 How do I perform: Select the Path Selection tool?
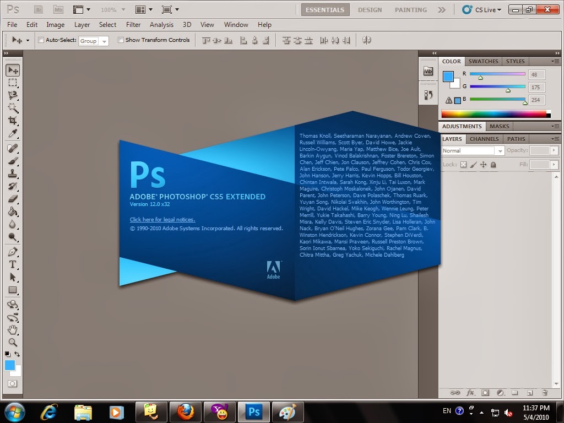point(13,277)
